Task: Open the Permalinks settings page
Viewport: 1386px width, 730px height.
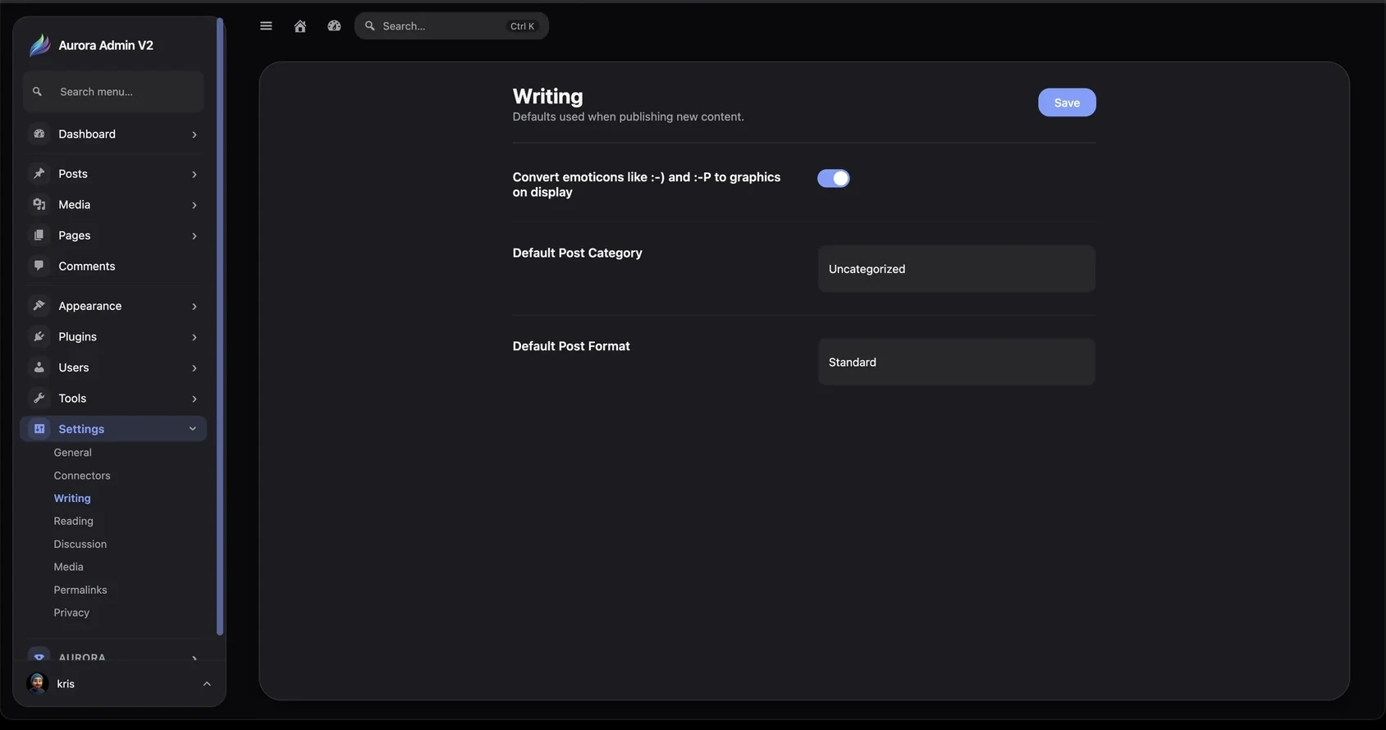Action: (x=80, y=590)
